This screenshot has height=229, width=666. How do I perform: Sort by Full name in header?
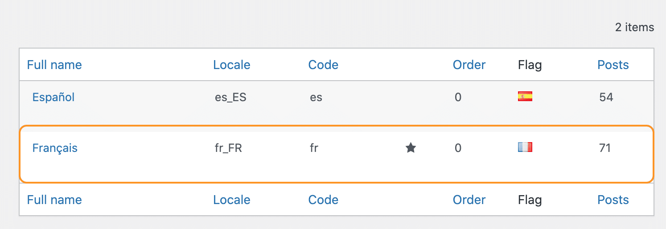(x=54, y=65)
